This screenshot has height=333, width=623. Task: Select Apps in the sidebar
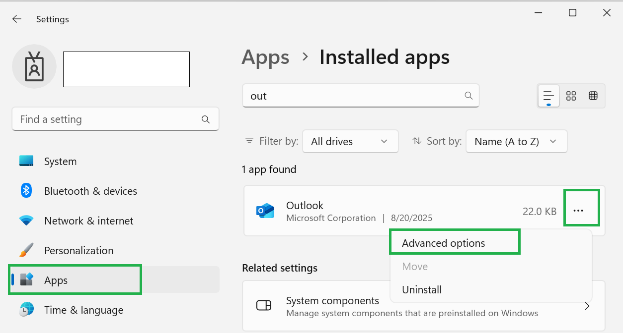(115, 280)
